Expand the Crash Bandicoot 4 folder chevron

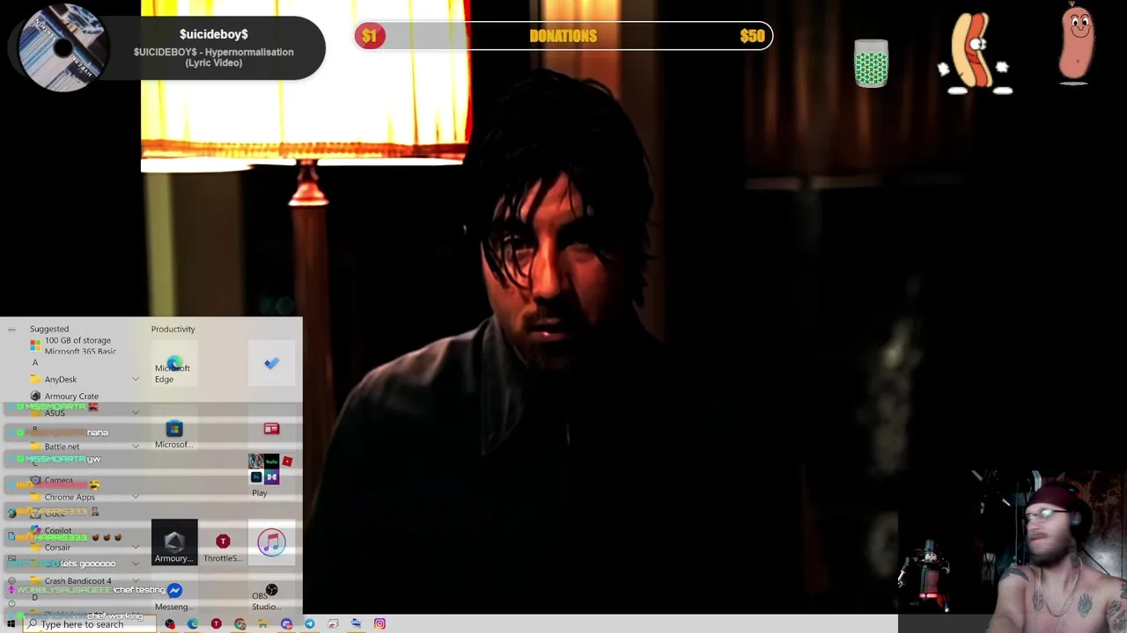tap(136, 581)
